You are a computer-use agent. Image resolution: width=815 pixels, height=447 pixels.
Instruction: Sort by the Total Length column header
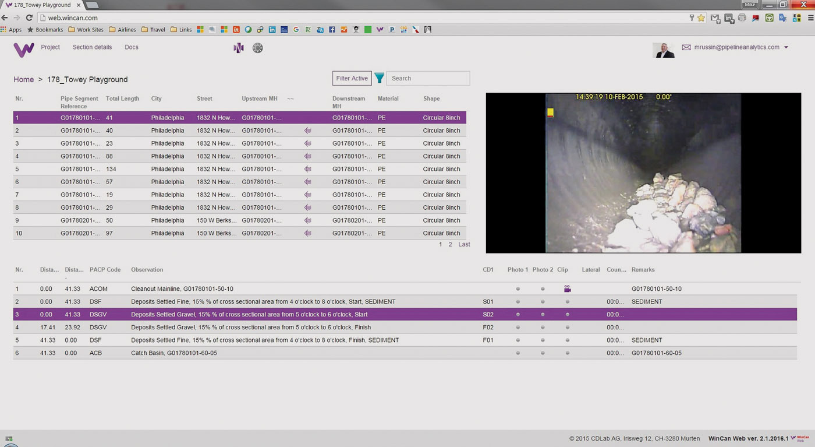[122, 98]
